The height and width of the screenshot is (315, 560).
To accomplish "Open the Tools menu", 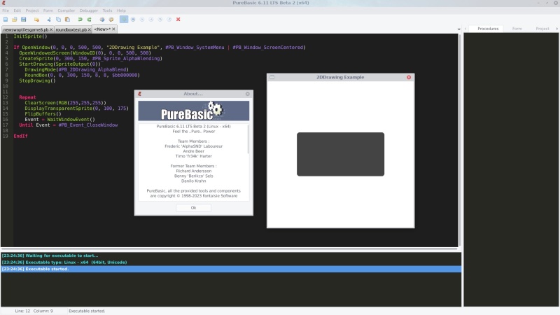I will click(x=107, y=10).
